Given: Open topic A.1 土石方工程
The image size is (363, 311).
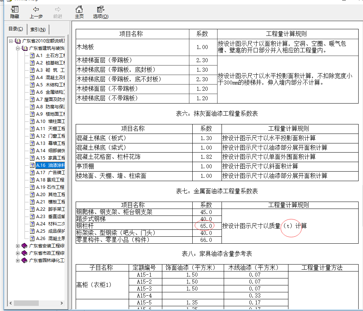Looking at the screenshot, I should pos(50,56).
